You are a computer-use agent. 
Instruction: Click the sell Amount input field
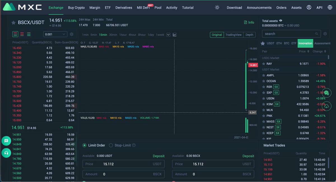[x=213, y=174]
